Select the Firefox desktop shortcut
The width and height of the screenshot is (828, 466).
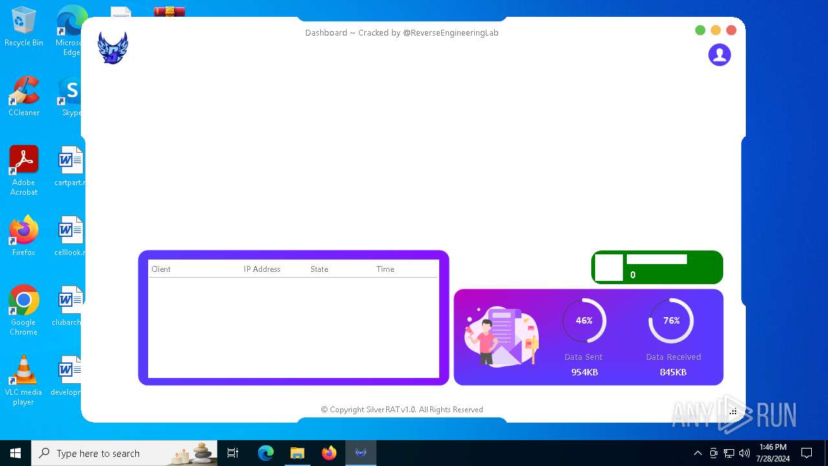[x=24, y=236]
